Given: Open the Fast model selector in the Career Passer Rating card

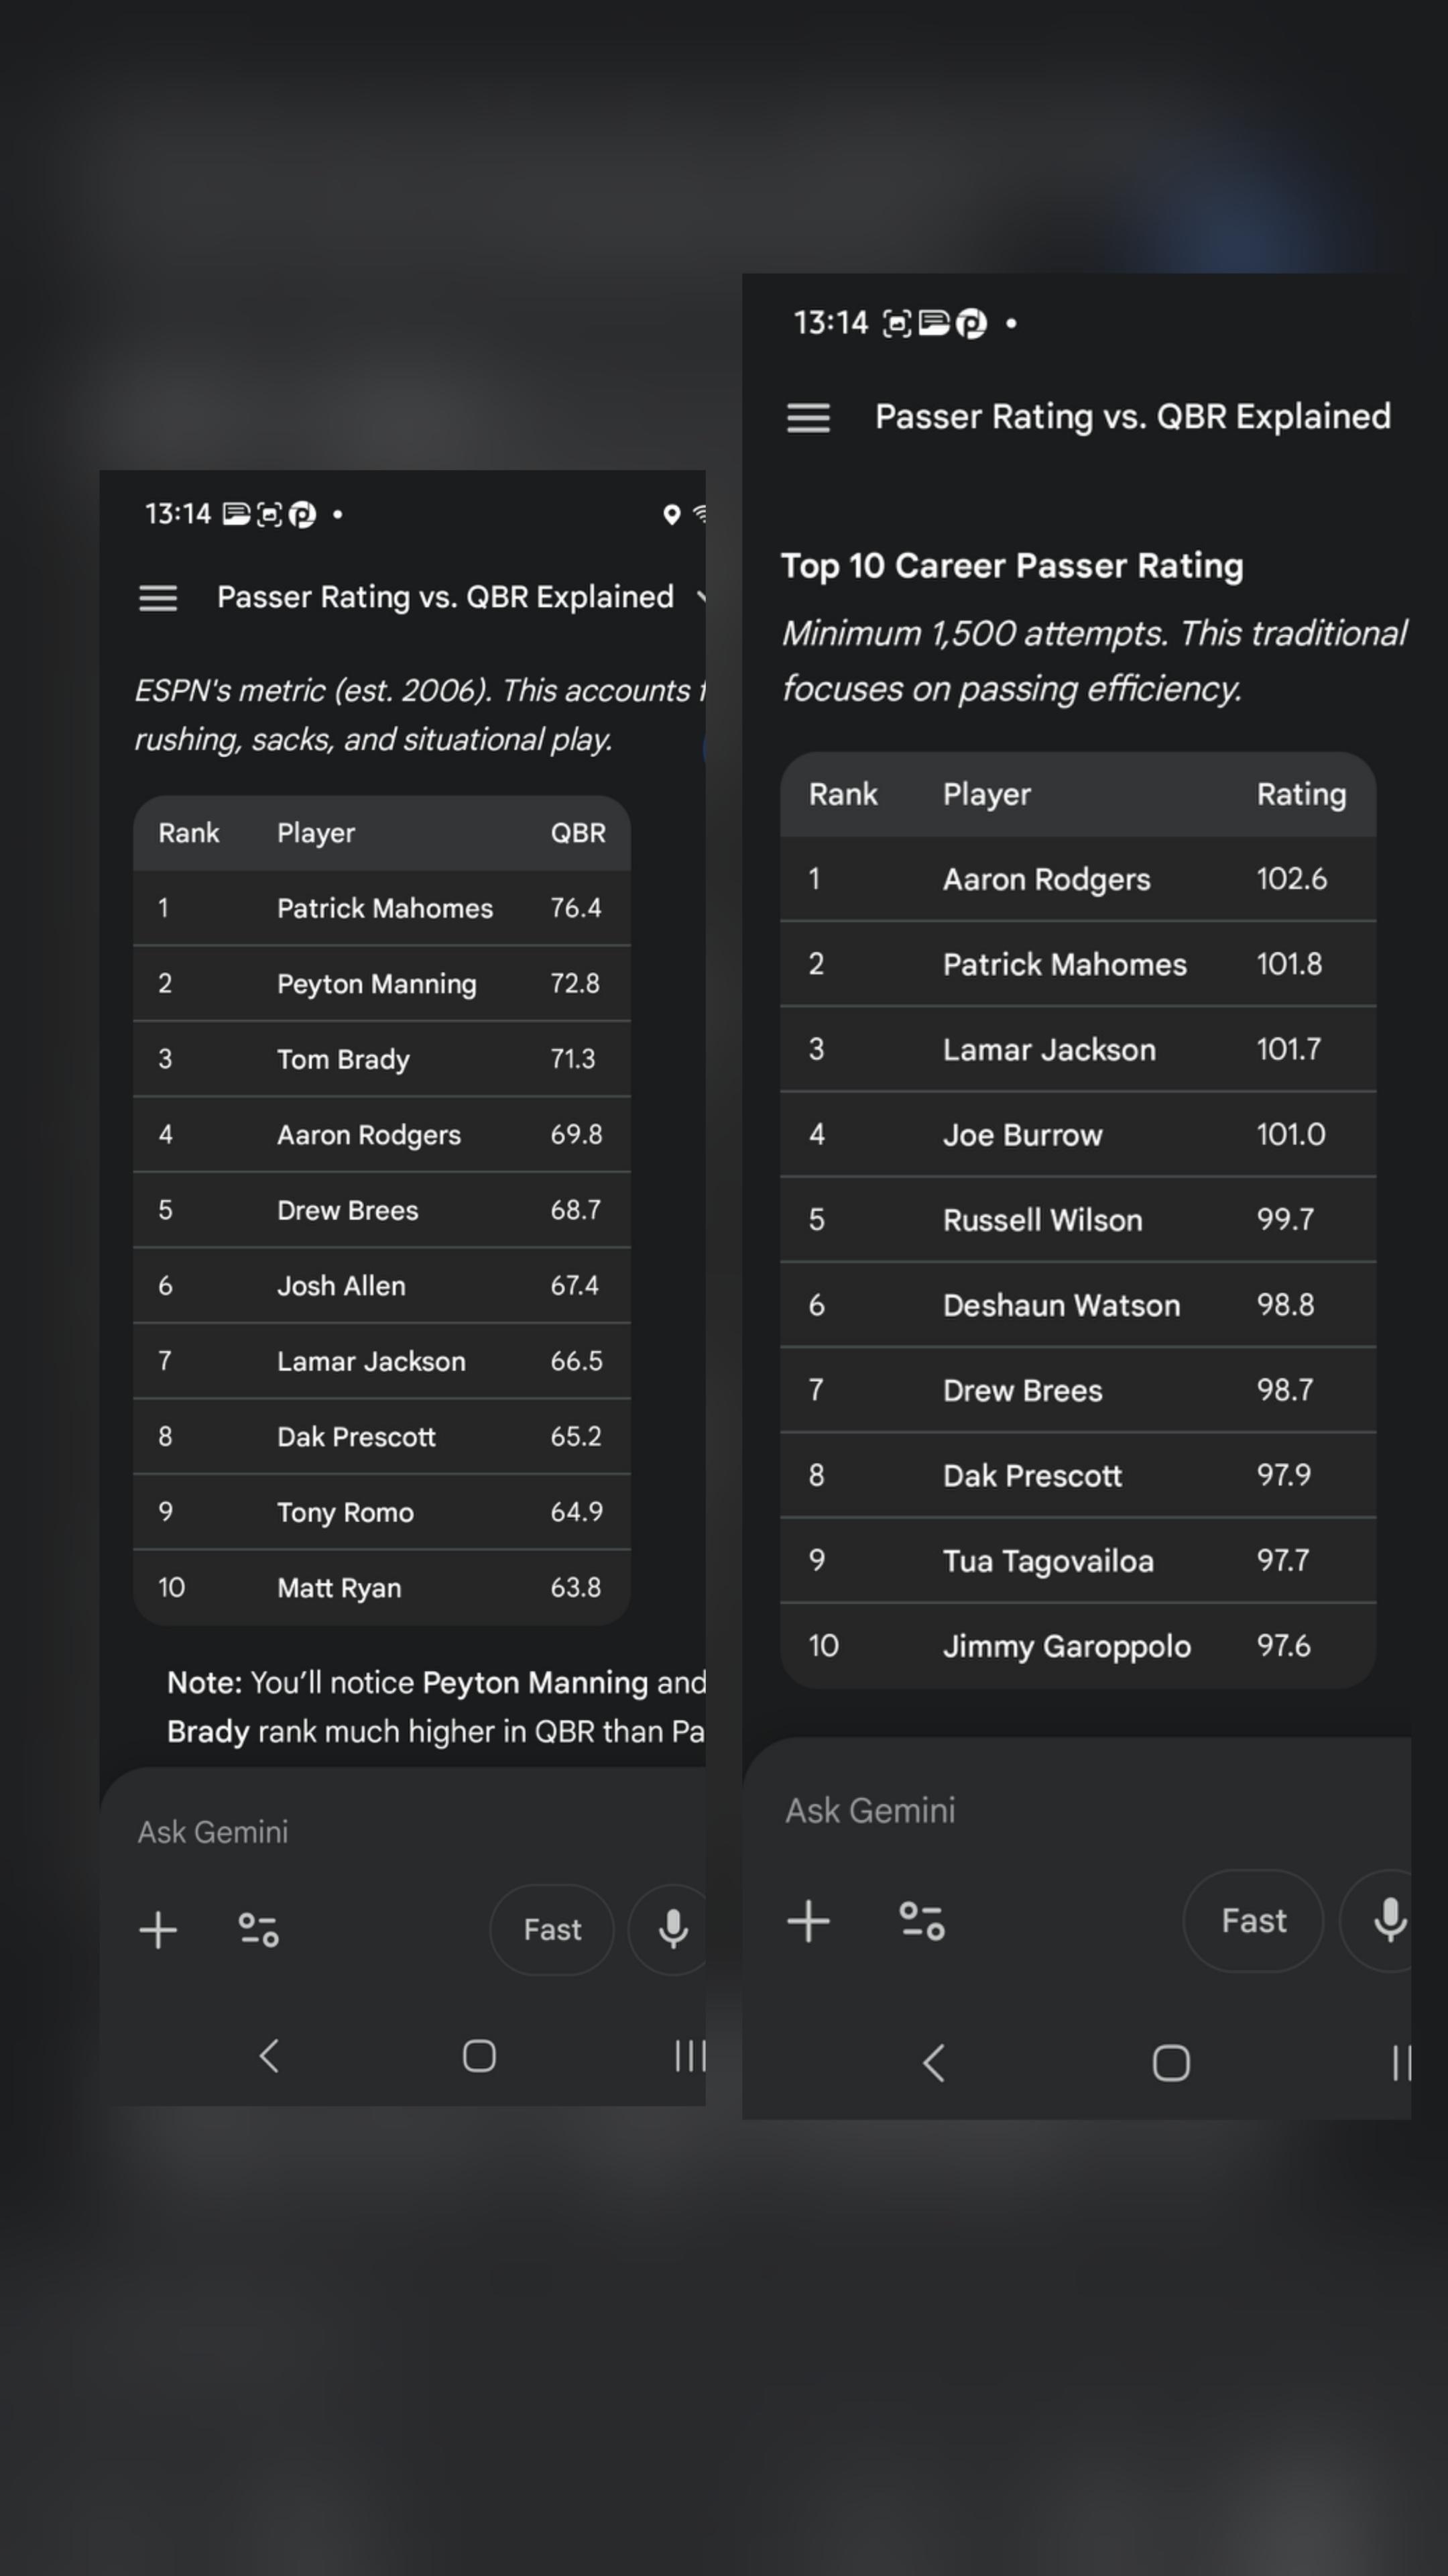Looking at the screenshot, I should click(x=1253, y=1922).
